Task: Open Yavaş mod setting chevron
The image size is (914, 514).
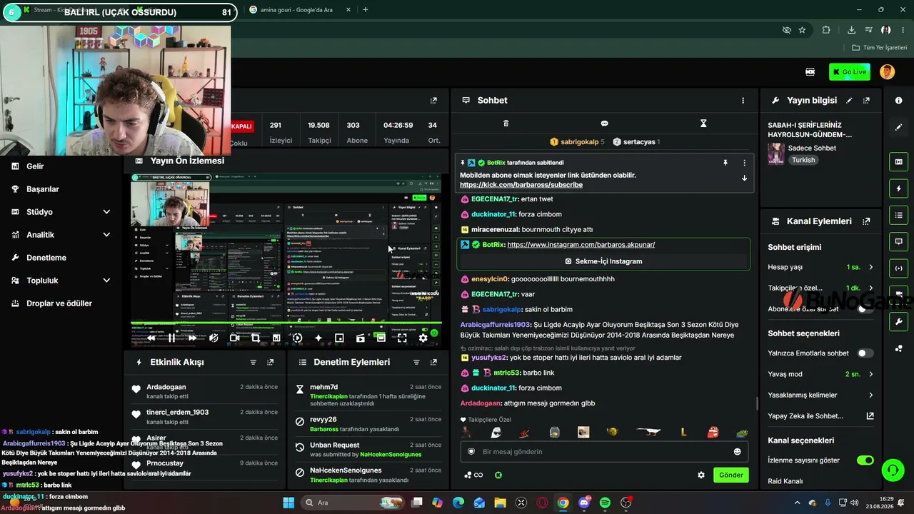Action: (870, 374)
